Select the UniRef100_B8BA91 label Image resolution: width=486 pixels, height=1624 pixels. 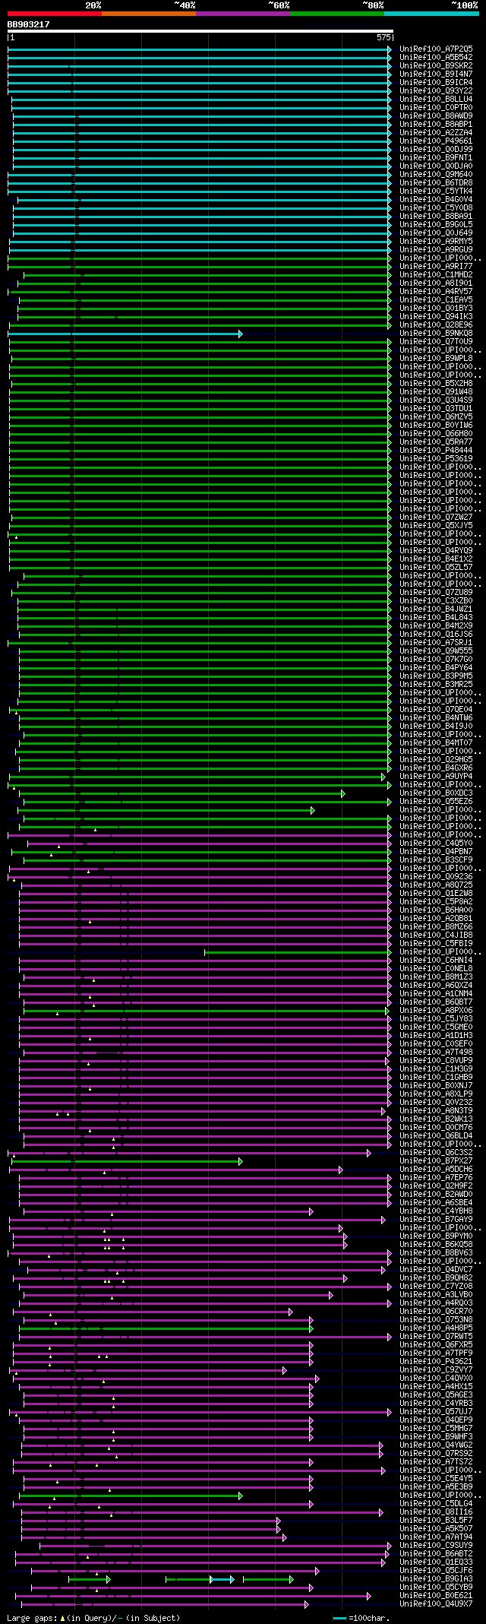pos(436,216)
